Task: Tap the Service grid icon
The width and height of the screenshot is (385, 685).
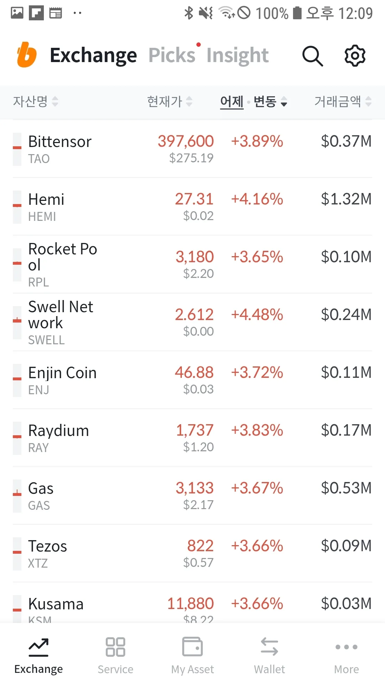Action: (115, 647)
